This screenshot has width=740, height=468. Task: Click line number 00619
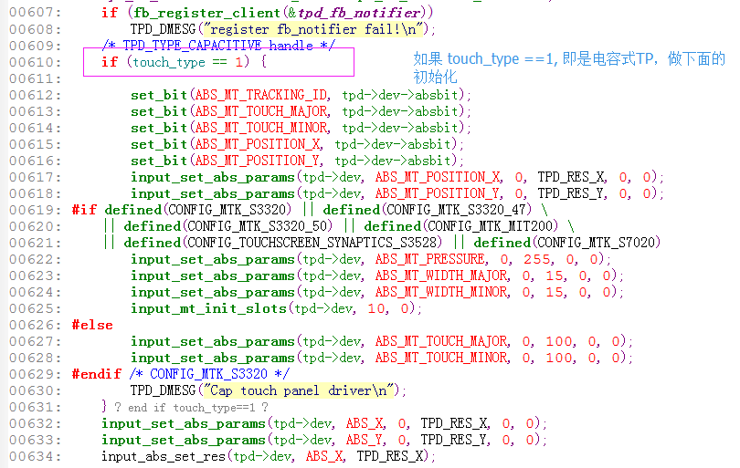point(36,210)
